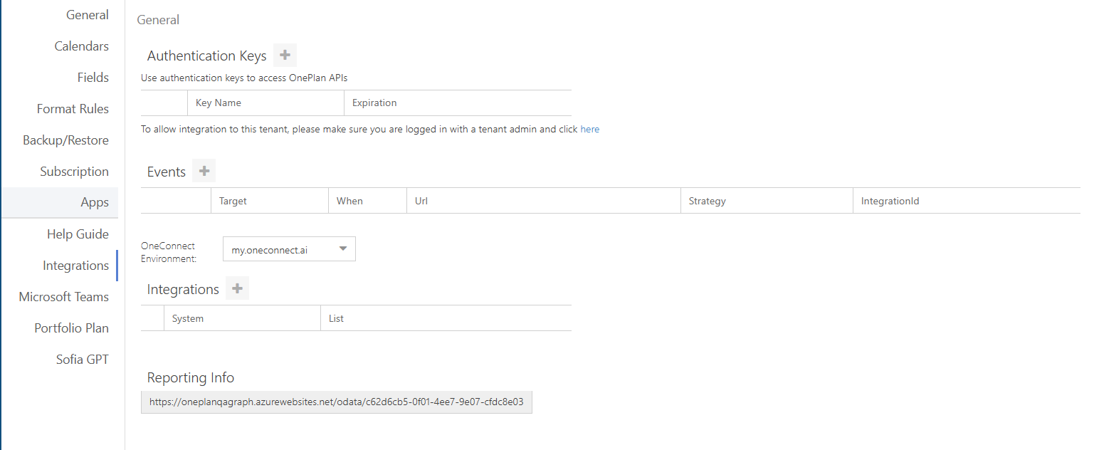Screen dimensions: 1099x450
Task: Click the Key Name column header
Action: tap(265, 103)
